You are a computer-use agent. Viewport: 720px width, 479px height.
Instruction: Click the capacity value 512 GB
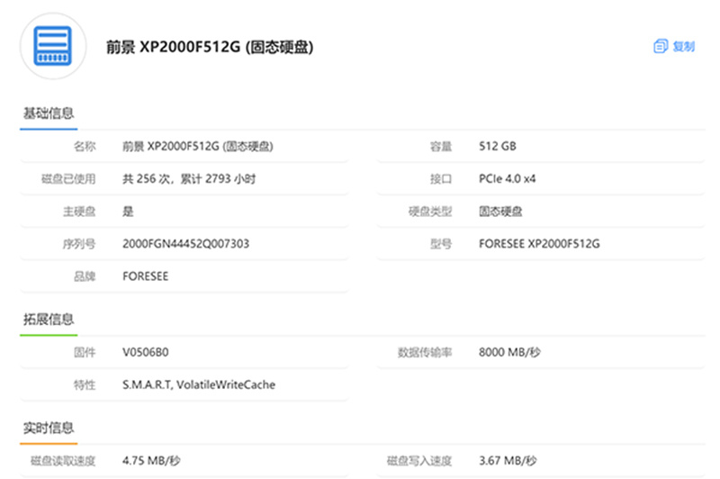(x=498, y=146)
